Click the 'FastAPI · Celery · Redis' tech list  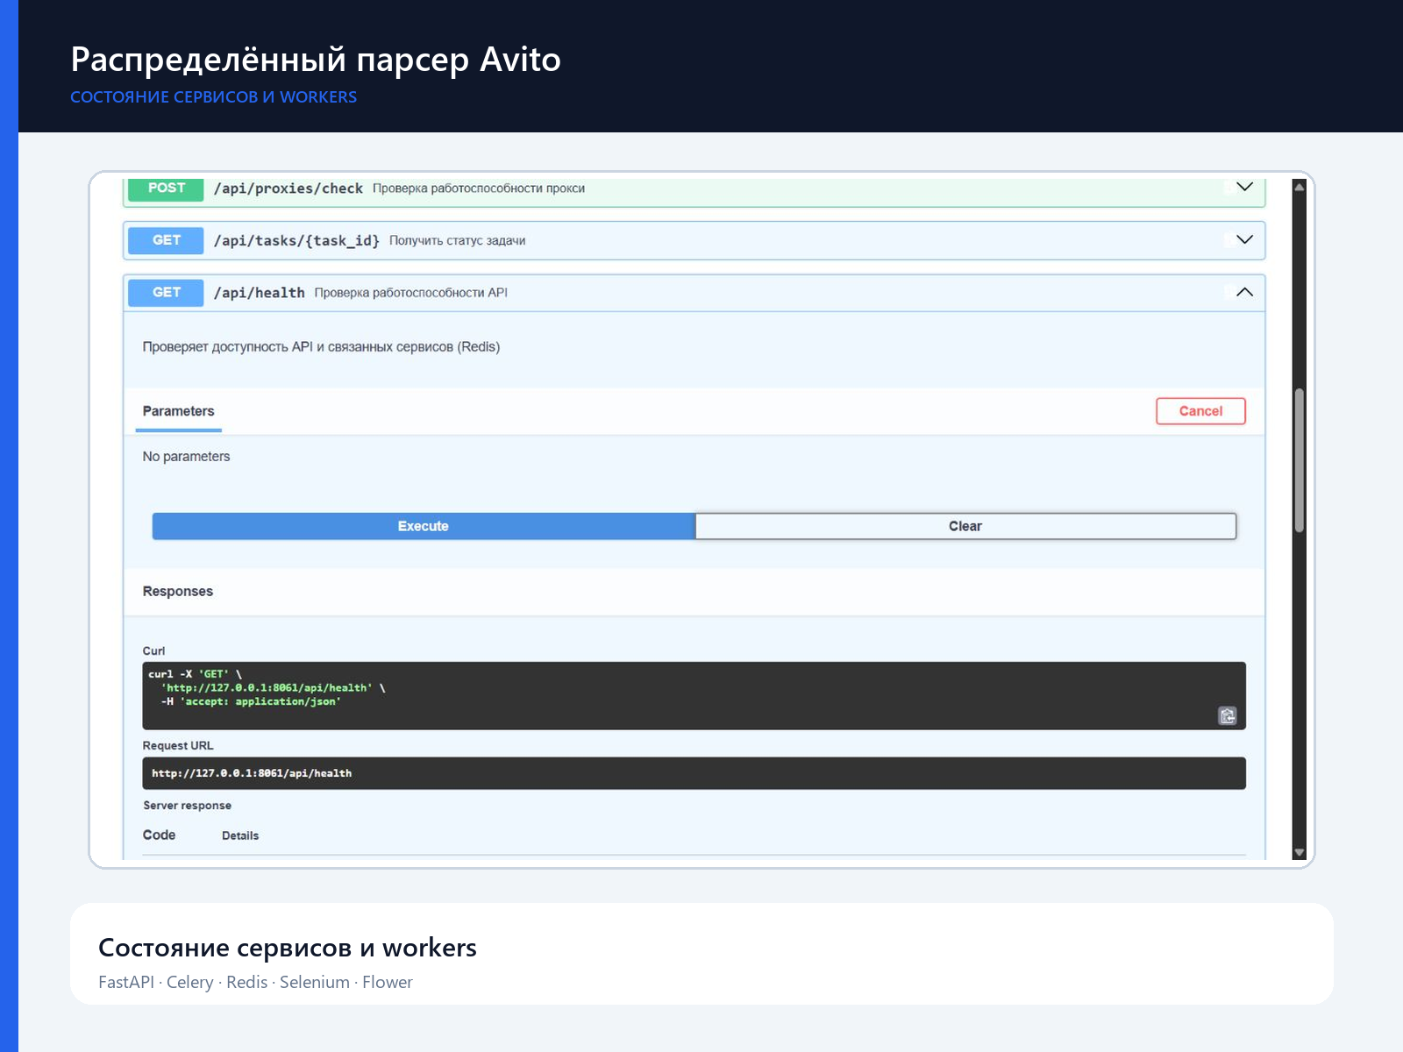tap(255, 983)
